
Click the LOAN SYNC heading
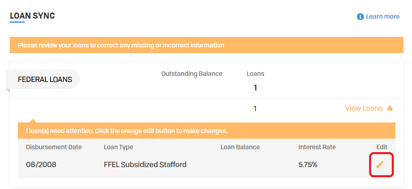[32, 16]
